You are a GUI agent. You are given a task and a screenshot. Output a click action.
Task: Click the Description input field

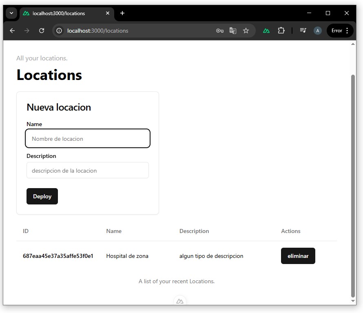click(x=88, y=171)
